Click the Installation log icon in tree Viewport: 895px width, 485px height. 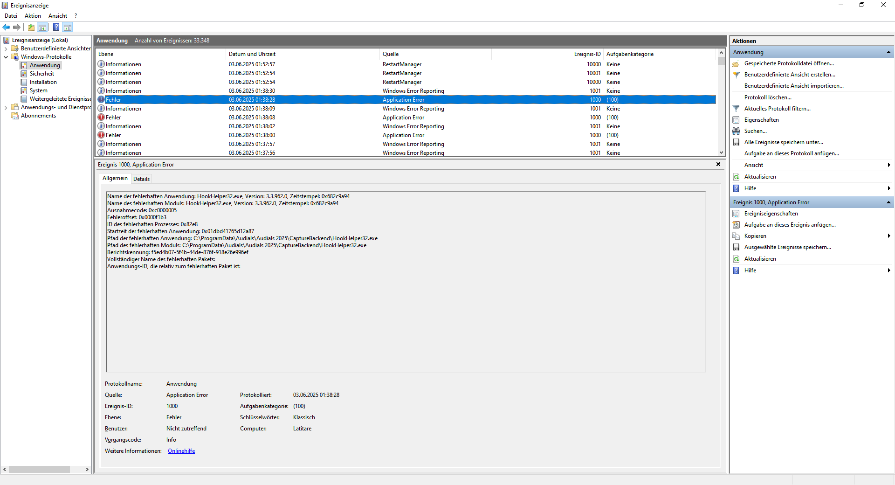[x=24, y=82]
